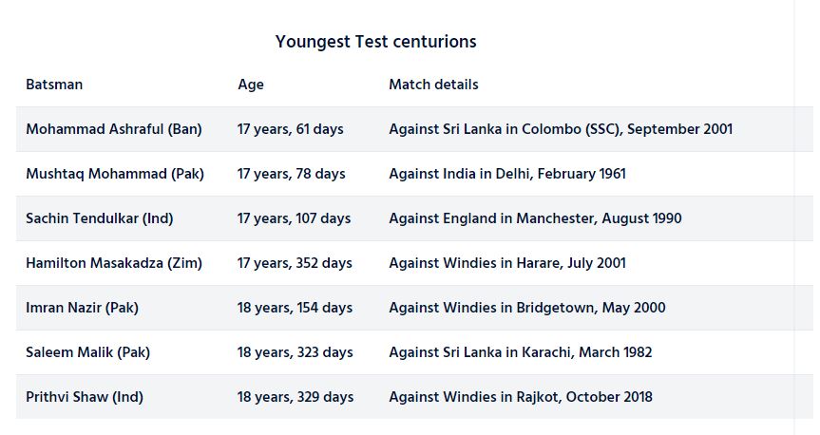Click the Rajkot October 2018 match details
820x435 pixels.
coord(521,397)
